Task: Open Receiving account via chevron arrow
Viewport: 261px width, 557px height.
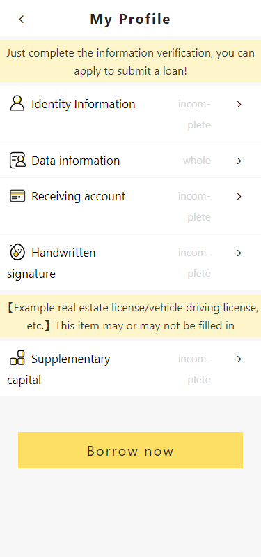Action: (239, 196)
